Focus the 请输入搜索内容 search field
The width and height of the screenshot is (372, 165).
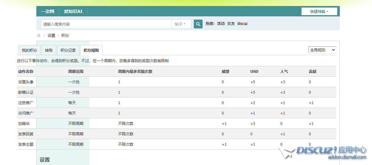106,24
